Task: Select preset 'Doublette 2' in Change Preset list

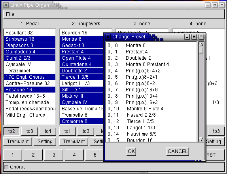Action: 151,58
